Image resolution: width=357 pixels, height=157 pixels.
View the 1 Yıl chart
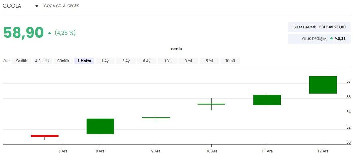[167, 61]
